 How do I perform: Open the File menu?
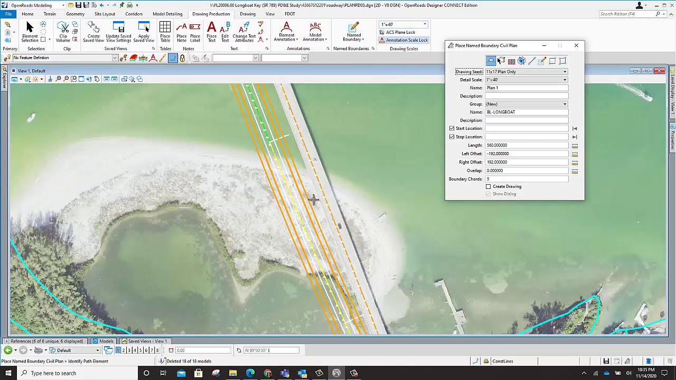pos(8,14)
